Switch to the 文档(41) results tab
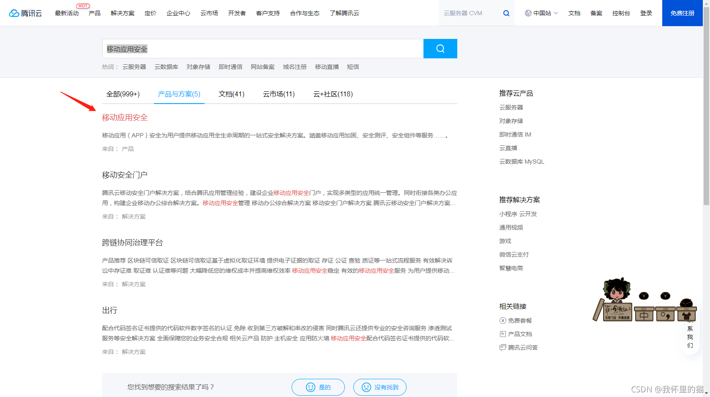710x397 pixels. (x=232, y=94)
